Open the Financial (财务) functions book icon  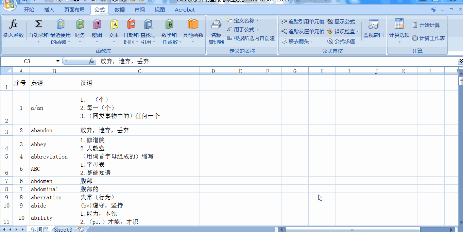(80, 24)
